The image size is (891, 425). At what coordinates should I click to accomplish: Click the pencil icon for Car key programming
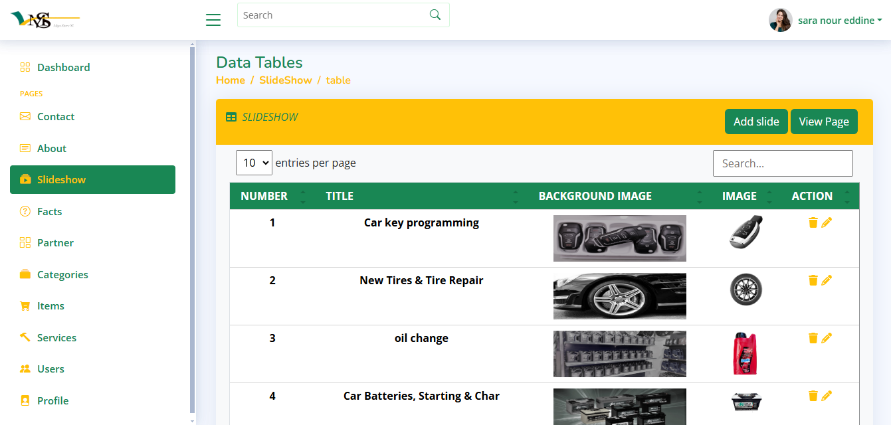827,223
